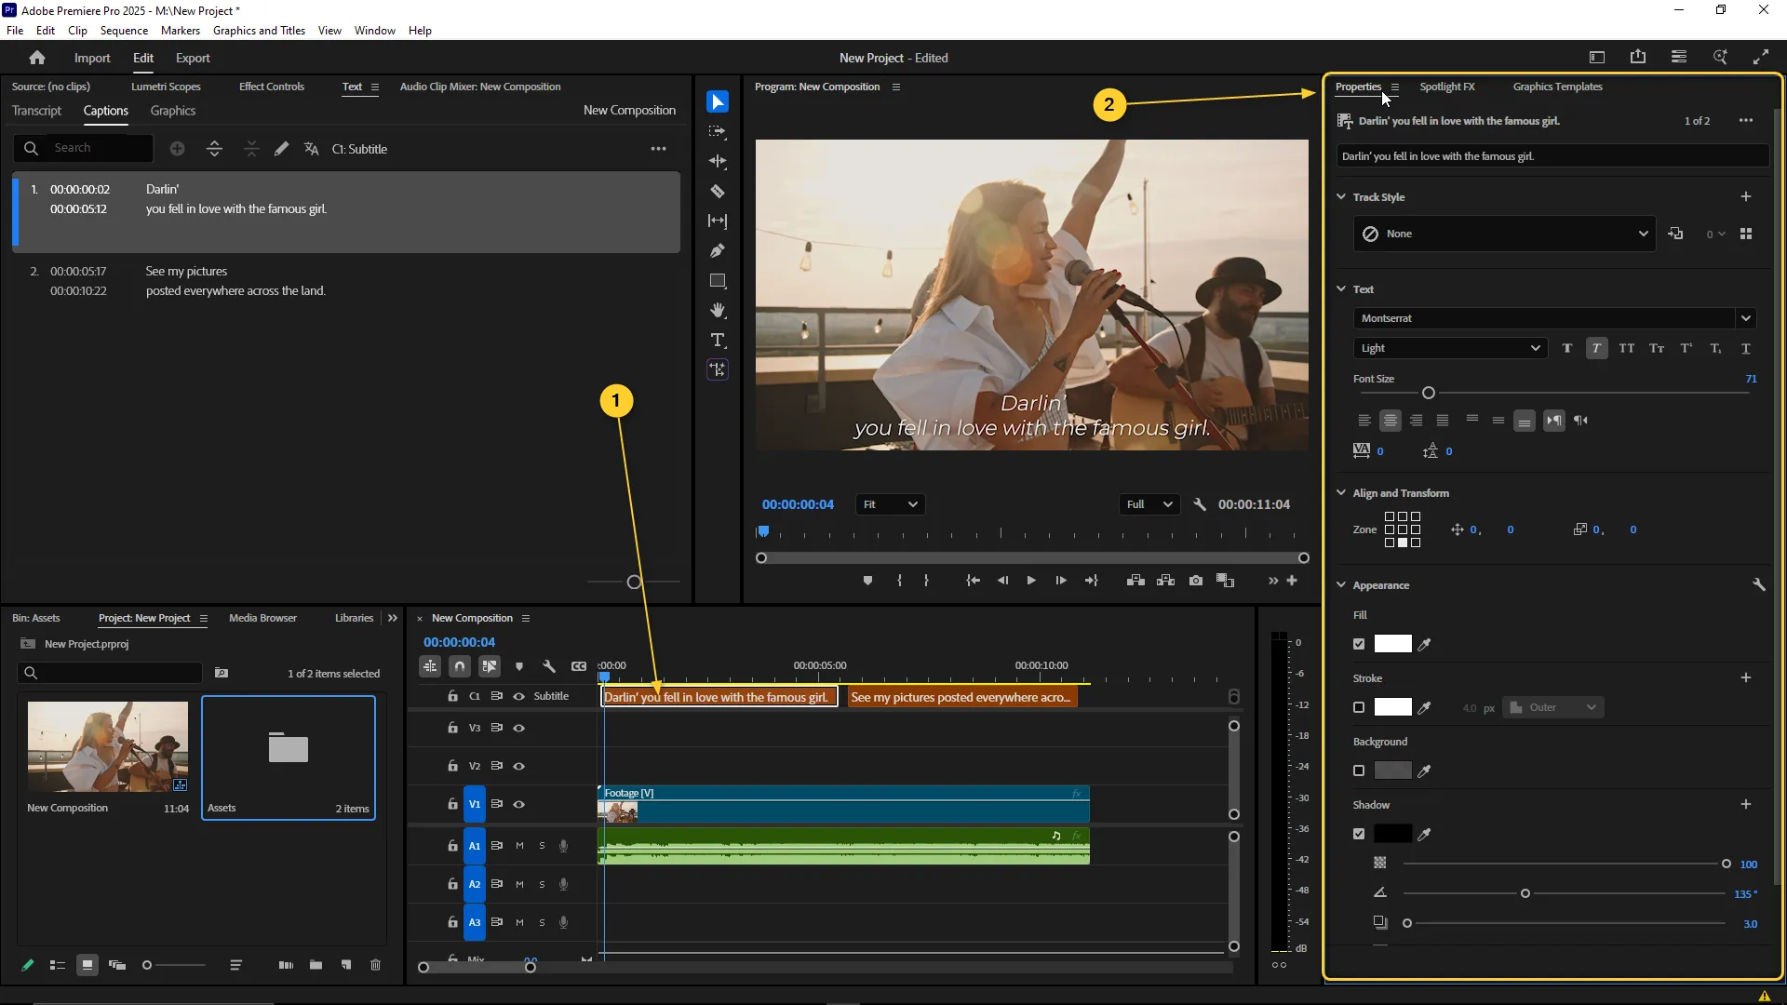Viewport: 1787px width, 1005px height.
Task: Open the Export workspace
Action: tap(193, 58)
